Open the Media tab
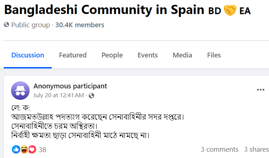269x158 pixels. click(183, 55)
